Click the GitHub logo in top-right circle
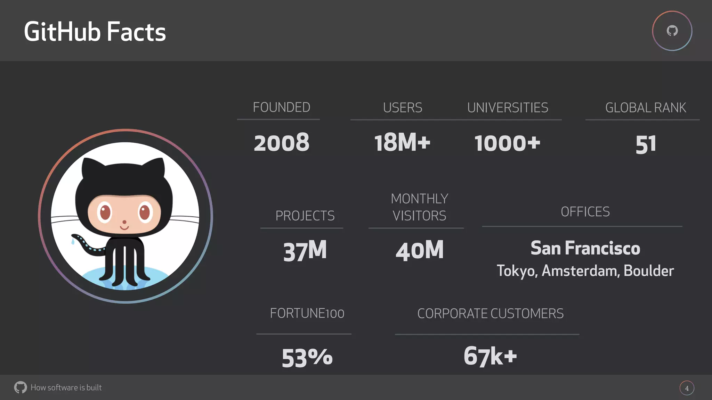This screenshot has width=712, height=400. [672, 31]
